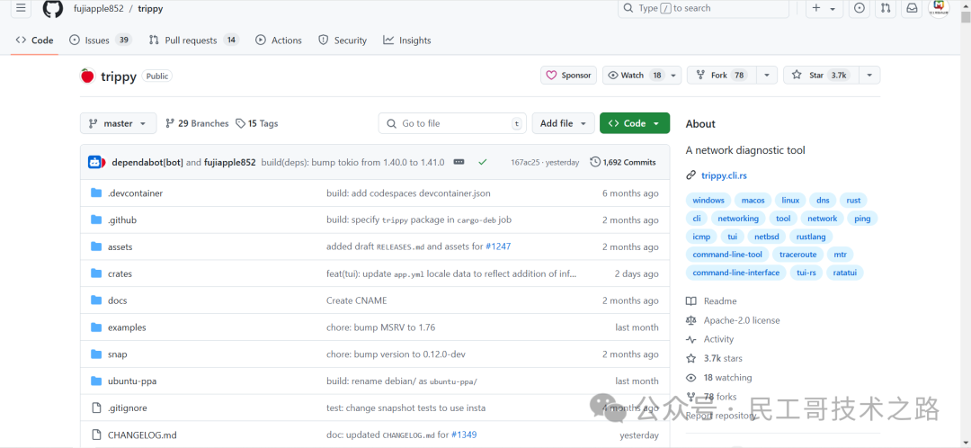Focus the 'Type / to search' box
The width and height of the screenshot is (971, 448).
point(703,8)
